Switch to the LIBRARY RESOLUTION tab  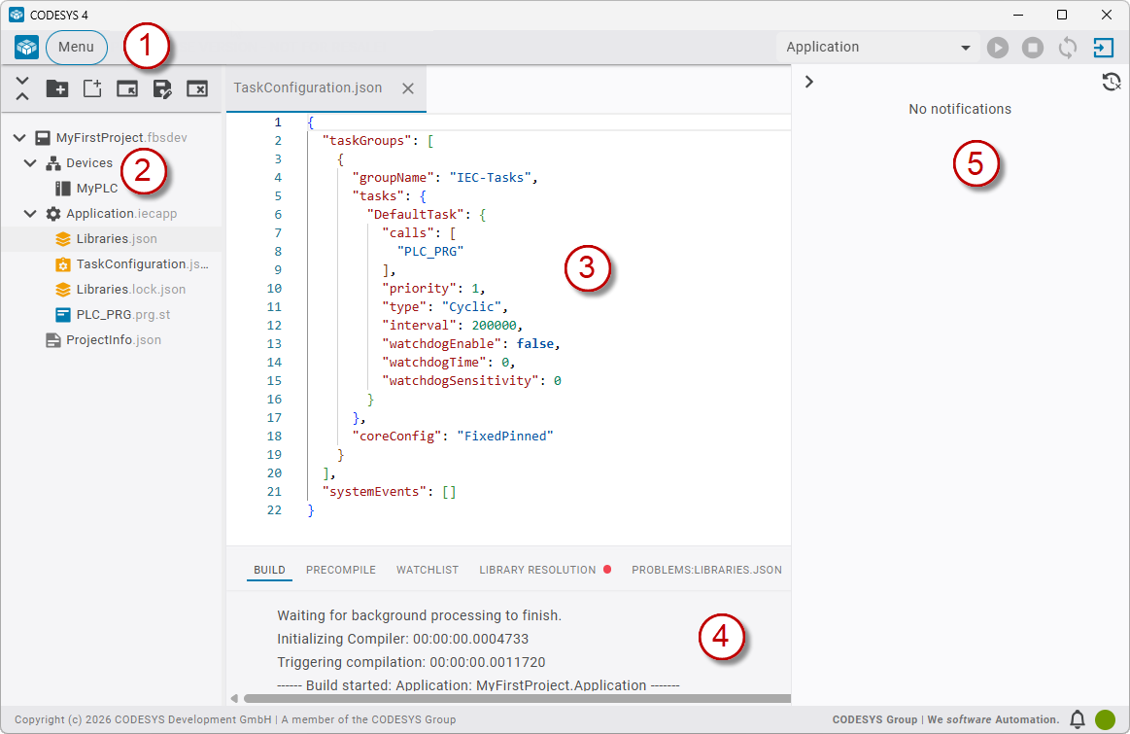537,570
